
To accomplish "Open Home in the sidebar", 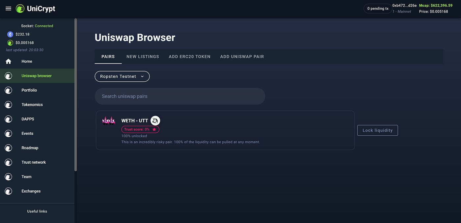I will [37, 61].
